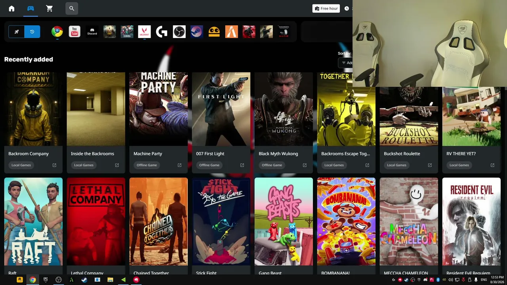The width and height of the screenshot is (507, 285).
Task: Open external link icon for Machine Party
Action: pyautogui.click(x=179, y=165)
